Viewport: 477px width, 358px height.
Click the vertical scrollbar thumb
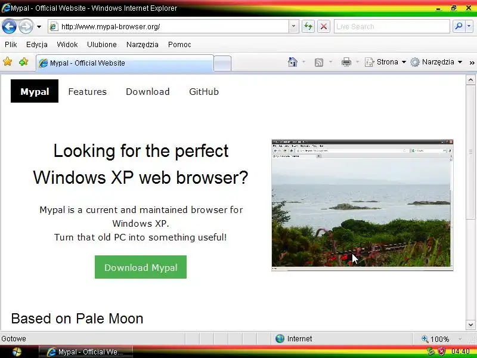470,152
